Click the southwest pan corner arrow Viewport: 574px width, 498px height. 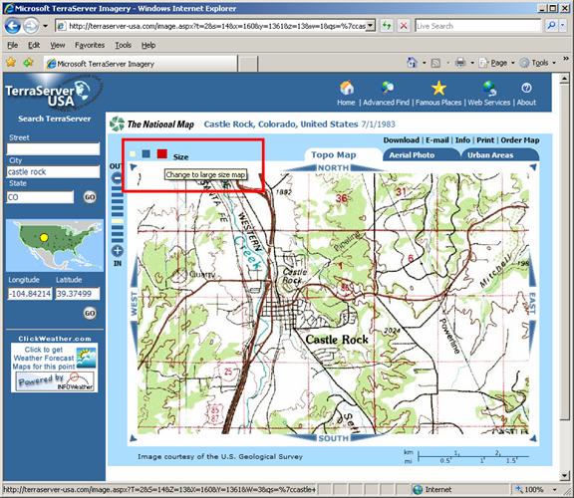[x=134, y=438]
